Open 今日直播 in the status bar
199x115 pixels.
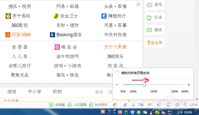[77, 105]
